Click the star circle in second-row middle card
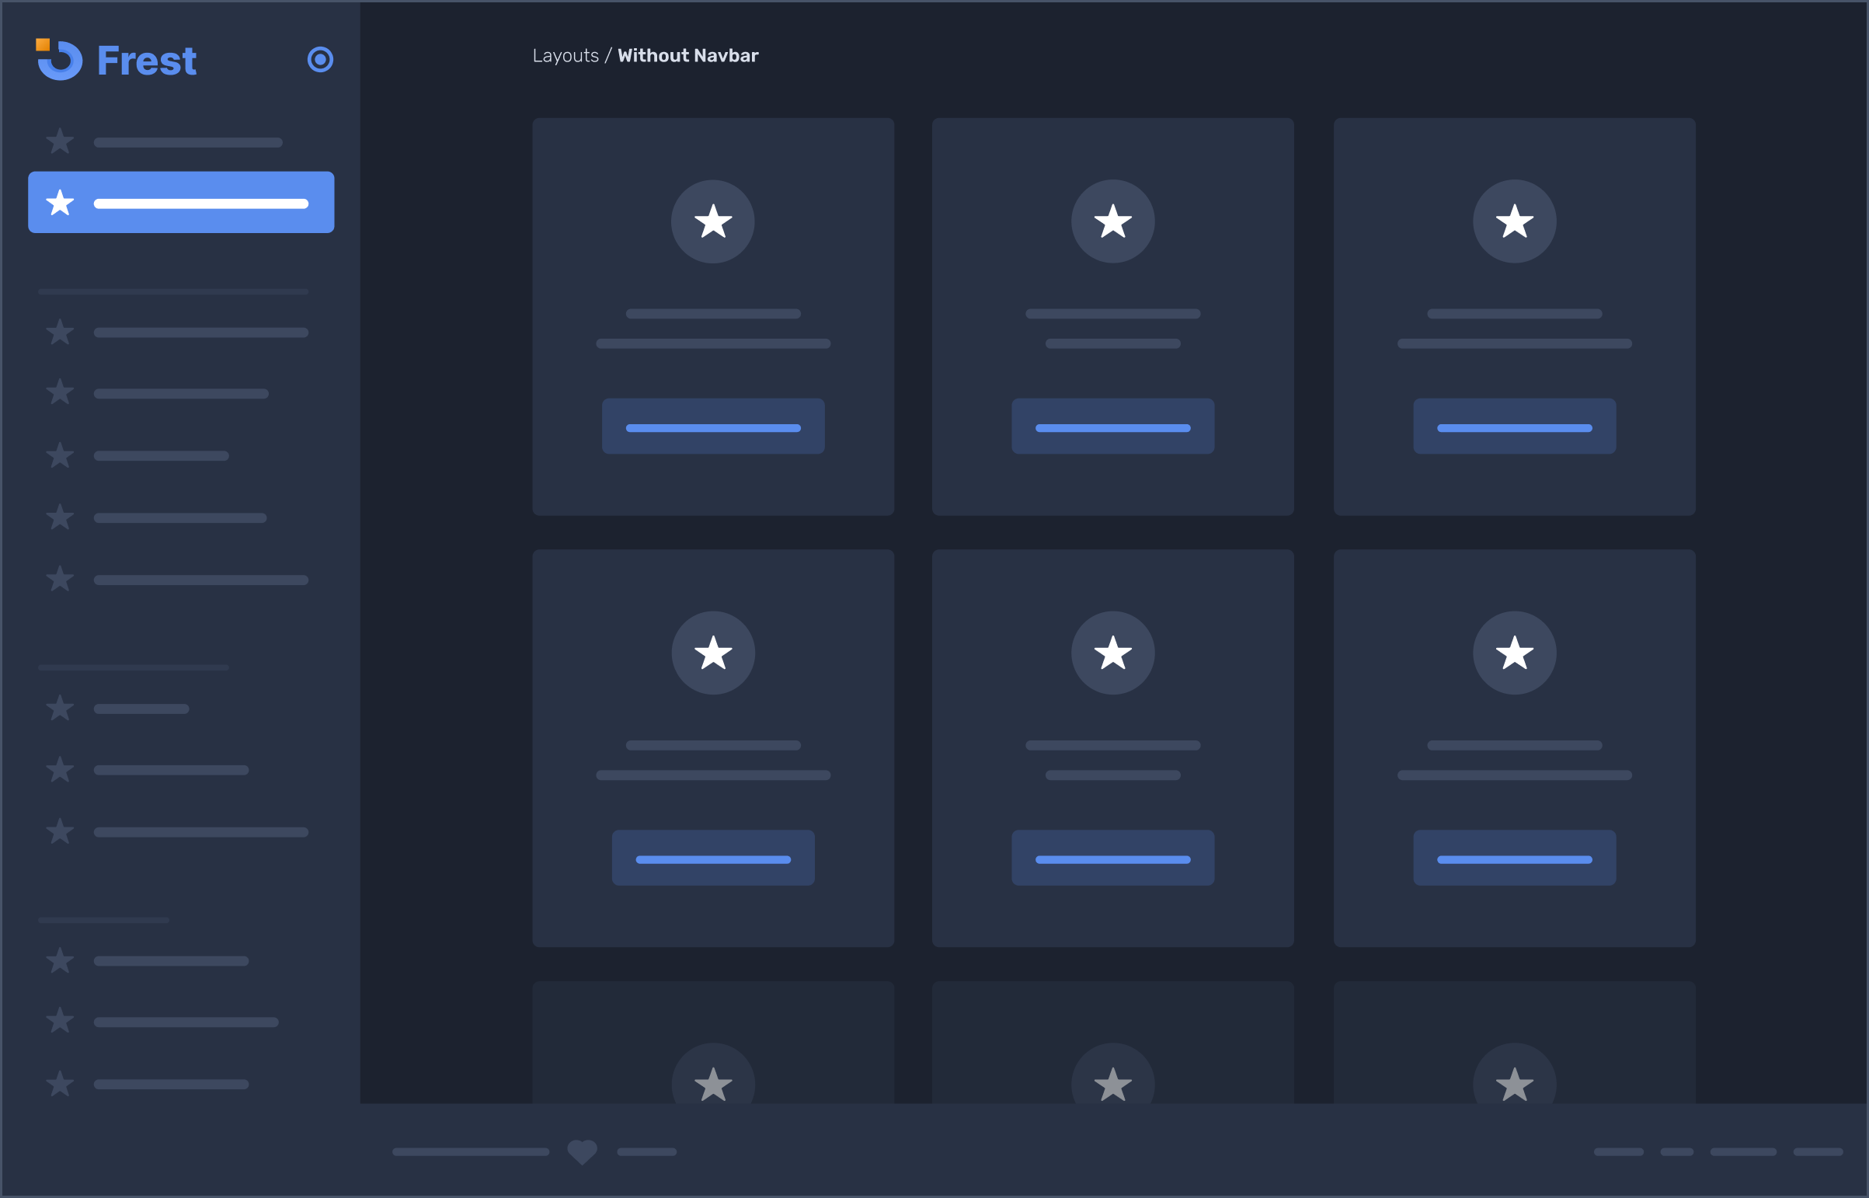Viewport: 1869px width, 1198px height. click(1112, 653)
